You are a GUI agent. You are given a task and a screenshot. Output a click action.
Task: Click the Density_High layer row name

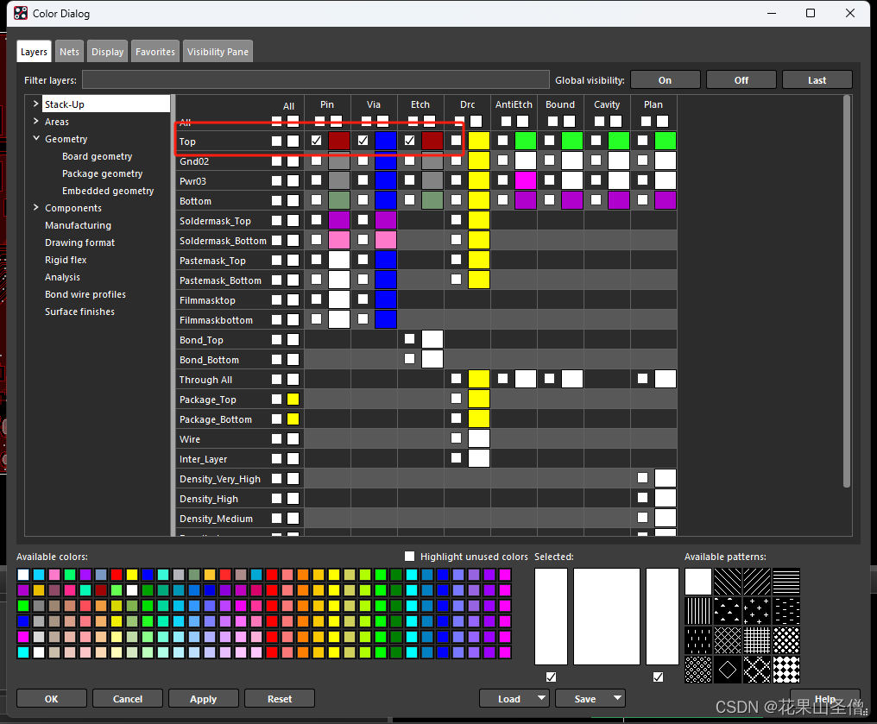(x=209, y=499)
